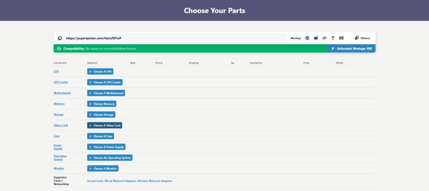Open the History panel
Screen dimensions: 429x191
click(362, 38)
